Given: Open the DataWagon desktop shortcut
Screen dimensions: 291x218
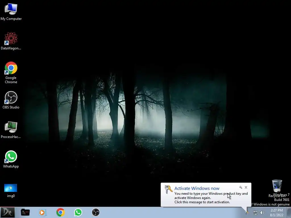Looking at the screenshot, I should [x=11, y=41].
